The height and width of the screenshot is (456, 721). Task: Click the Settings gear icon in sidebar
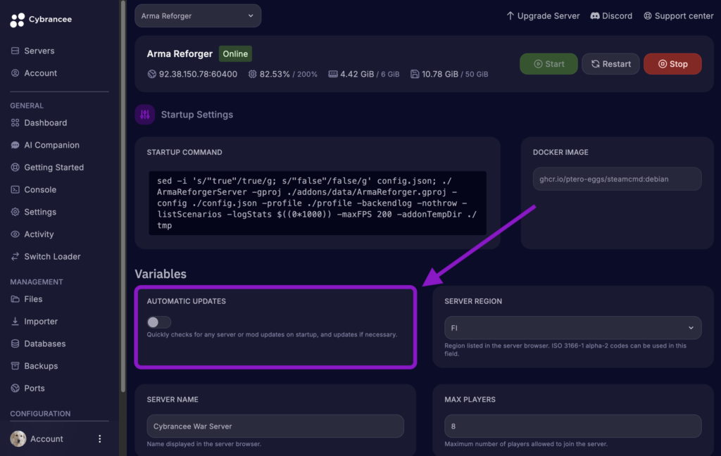pyautogui.click(x=15, y=212)
